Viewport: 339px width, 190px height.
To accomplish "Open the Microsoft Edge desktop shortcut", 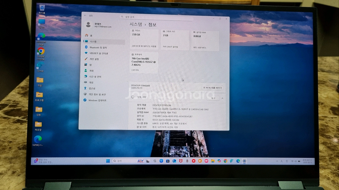I will point(41,36).
